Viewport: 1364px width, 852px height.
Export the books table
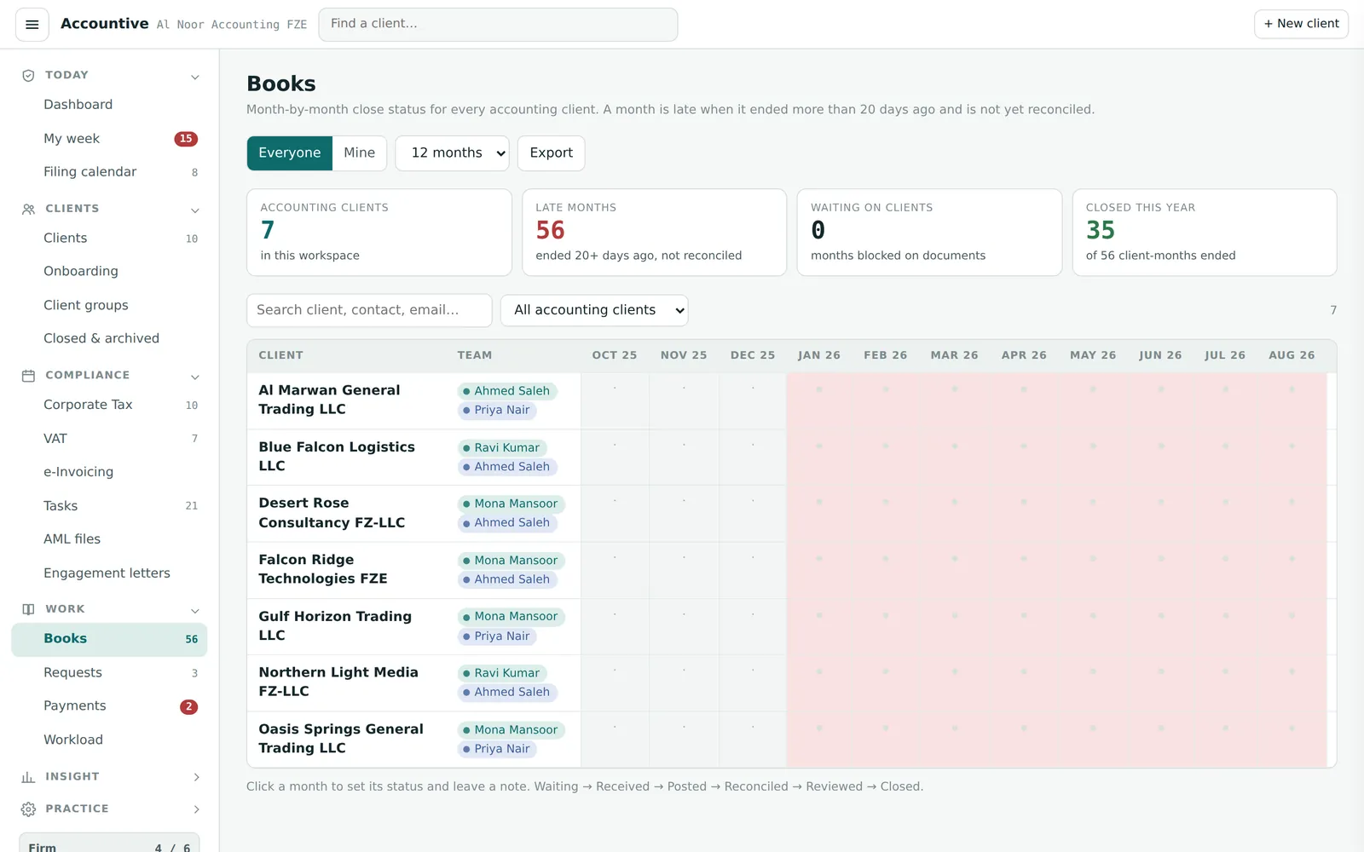click(x=551, y=153)
